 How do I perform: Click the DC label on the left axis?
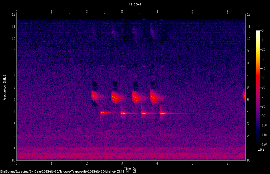(x=14, y=160)
